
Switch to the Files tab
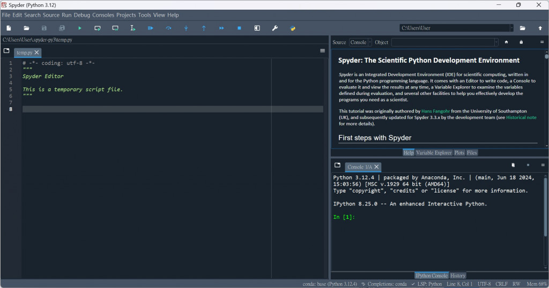472,153
